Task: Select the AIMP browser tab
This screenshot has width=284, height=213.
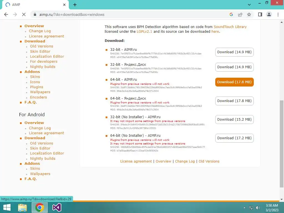Action: (x=35, y=5)
